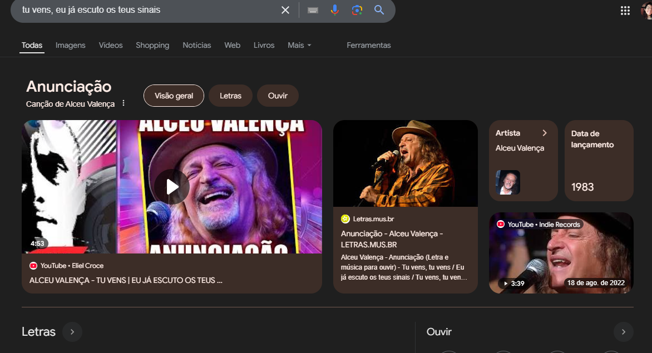Expand the Letras section arrow
The width and height of the screenshot is (652, 353).
pyautogui.click(x=72, y=332)
